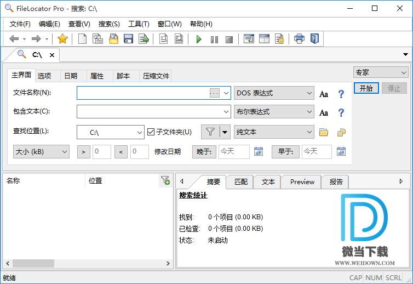Open the 搜索(S) menu
Screen dimensions: 413x284
(109, 24)
